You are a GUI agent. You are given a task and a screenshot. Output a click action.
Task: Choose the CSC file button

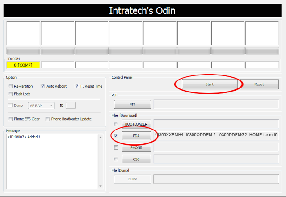136,159
